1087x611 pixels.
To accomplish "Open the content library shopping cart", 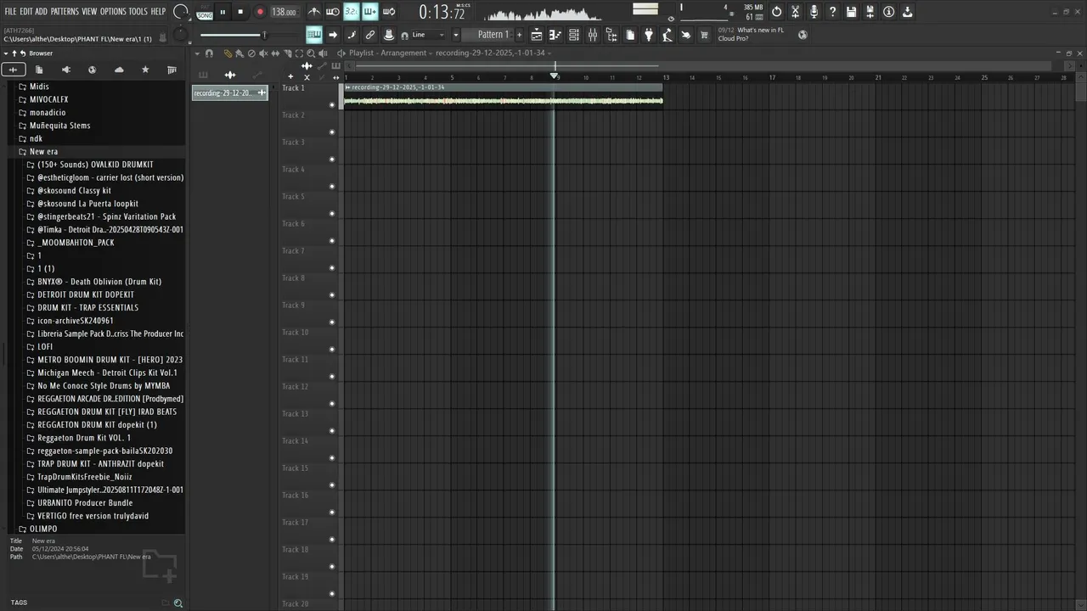I will coord(704,35).
